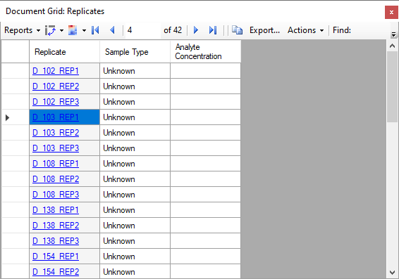Click the row header of D_108_REP1
The image size is (399, 279).
[16, 164]
